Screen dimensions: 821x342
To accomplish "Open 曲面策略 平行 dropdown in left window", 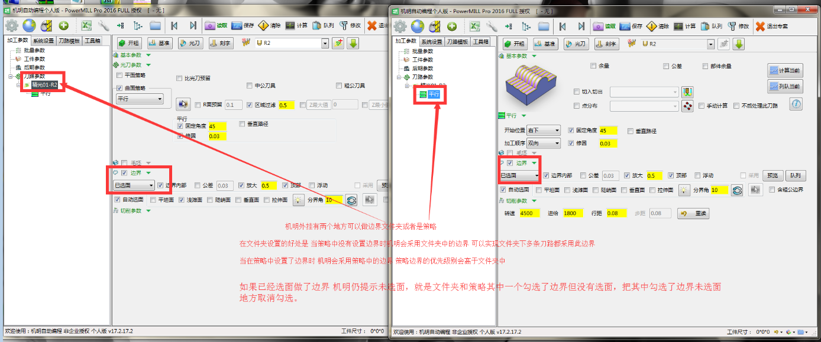I will pos(140,99).
